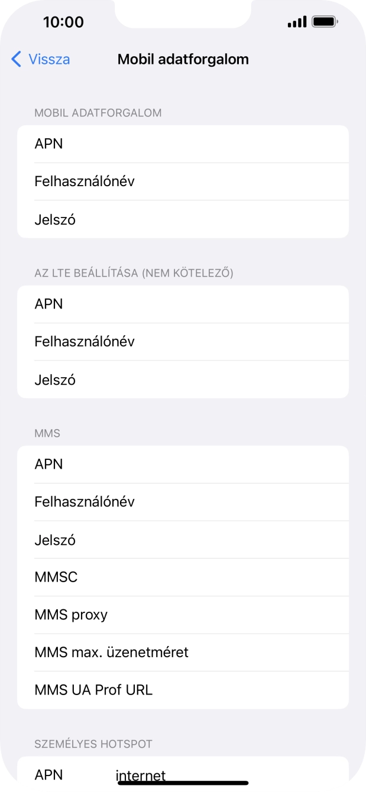Select the APN field under MOBIL ADATFORGALOM
Image resolution: width=366 pixels, height=792 pixels.
tap(183, 144)
